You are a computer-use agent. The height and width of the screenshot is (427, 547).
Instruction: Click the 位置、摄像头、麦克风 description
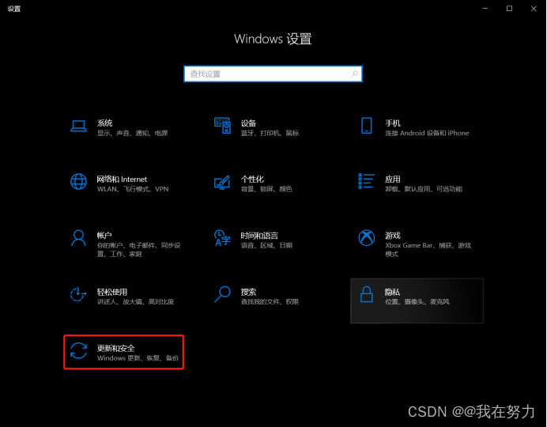(x=417, y=302)
